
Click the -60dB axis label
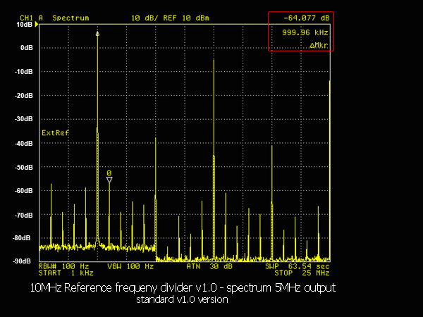(x=24, y=191)
